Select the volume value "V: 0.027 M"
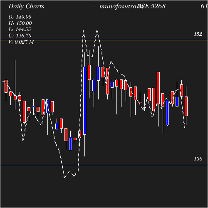 21,42
